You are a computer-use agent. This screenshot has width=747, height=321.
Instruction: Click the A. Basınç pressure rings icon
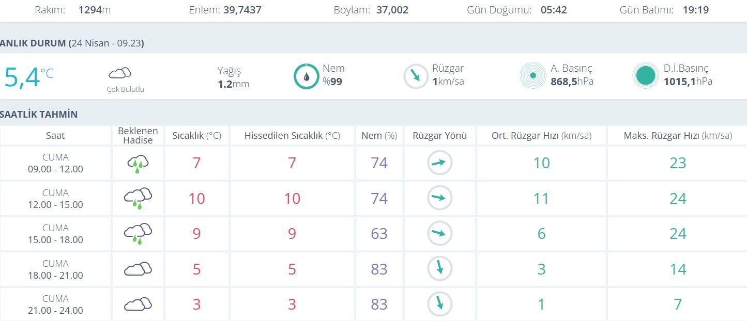[x=532, y=76]
